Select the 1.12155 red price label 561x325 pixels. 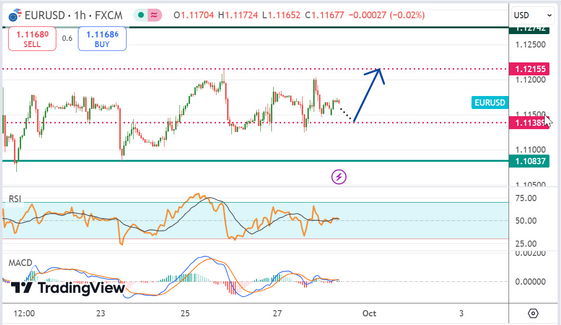click(x=530, y=69)
